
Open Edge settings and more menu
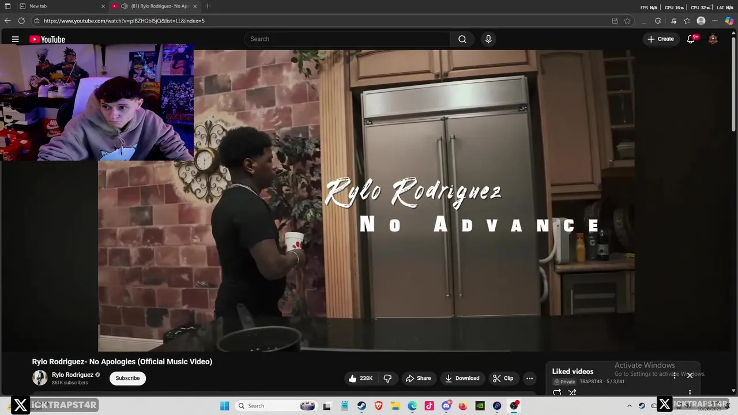716,21
